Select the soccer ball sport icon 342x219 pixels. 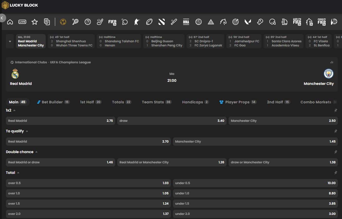coord(63,22)
